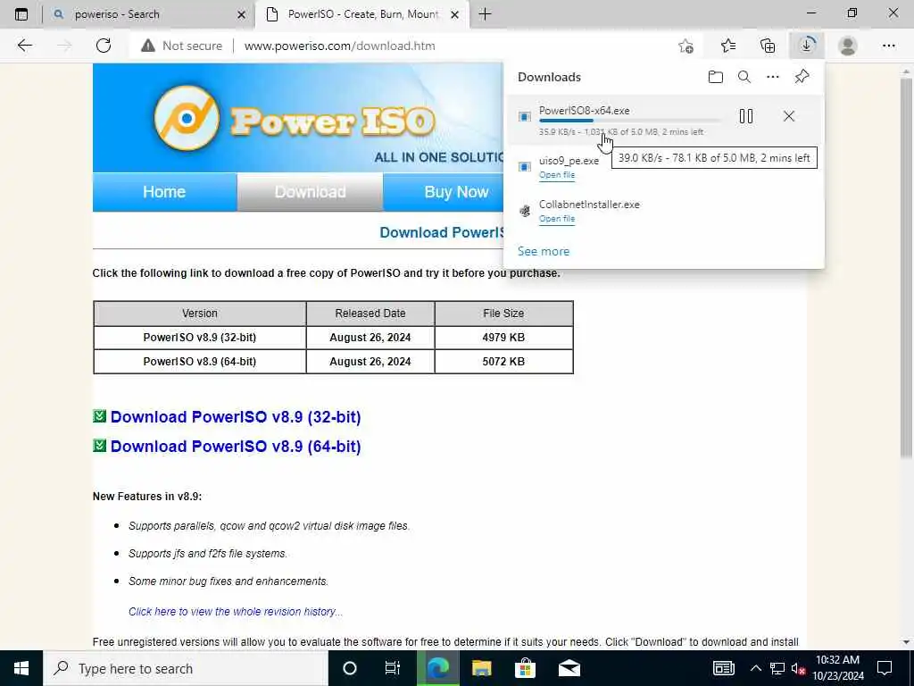Screen dimensions: 914x686
Task: Open Collections icon in toolbar
Action: coord(769,46)
